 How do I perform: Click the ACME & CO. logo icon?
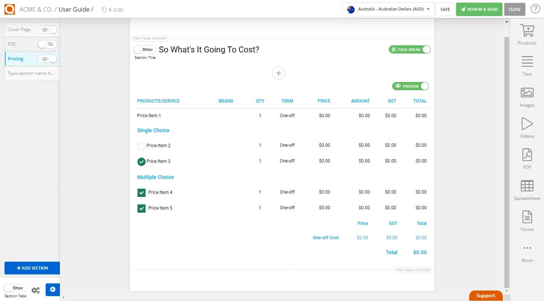click(x=9, y=9)
